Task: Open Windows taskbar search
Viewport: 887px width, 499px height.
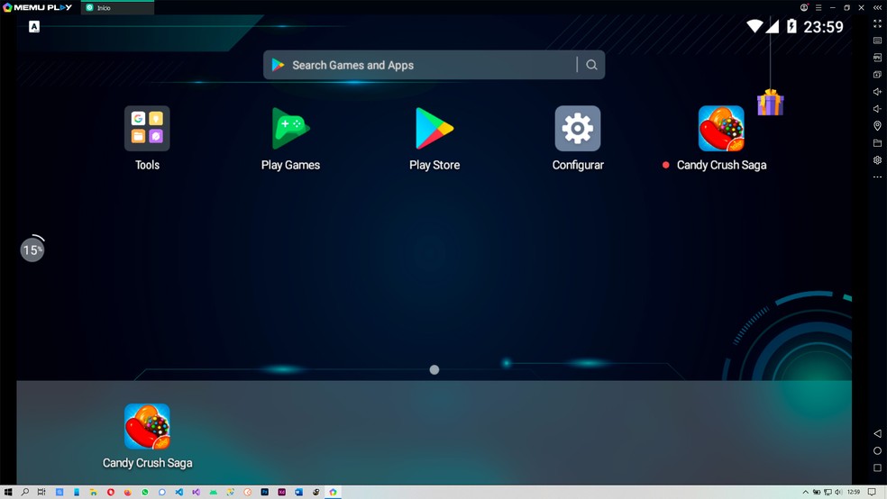Action: pos(25,492)
